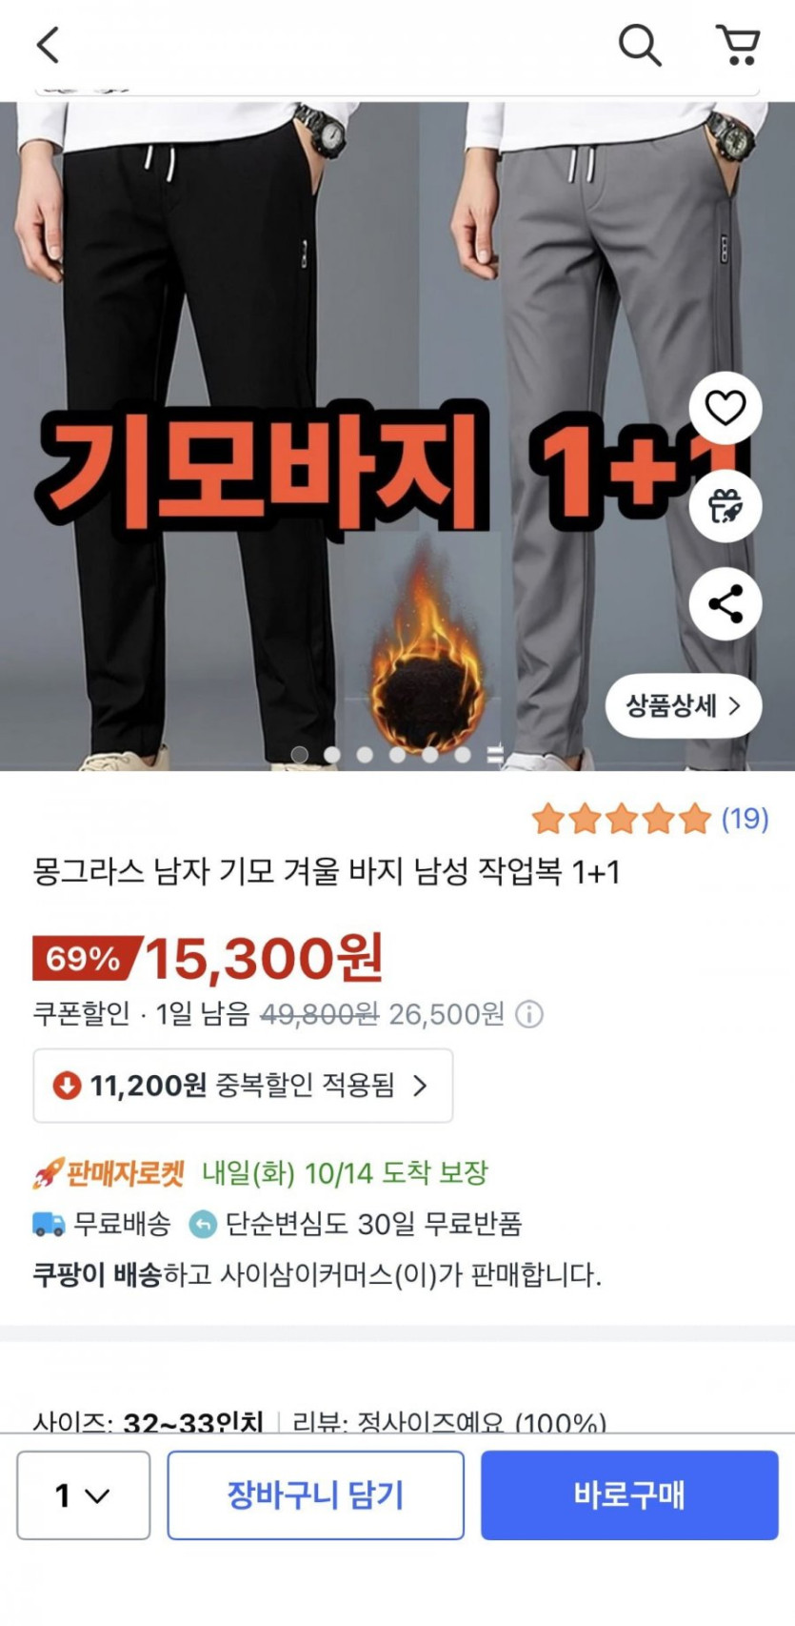Tap the share icon

[725, 604]
